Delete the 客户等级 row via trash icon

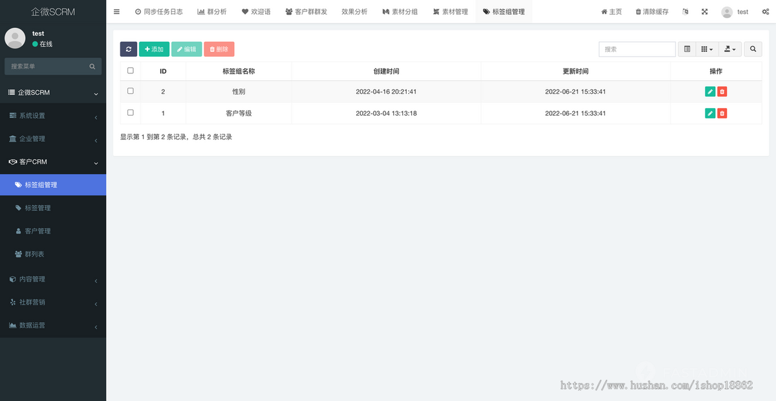click(x=722, y=113)
